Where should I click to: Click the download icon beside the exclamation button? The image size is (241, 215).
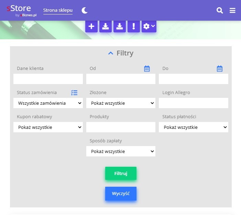pos(120,27)
